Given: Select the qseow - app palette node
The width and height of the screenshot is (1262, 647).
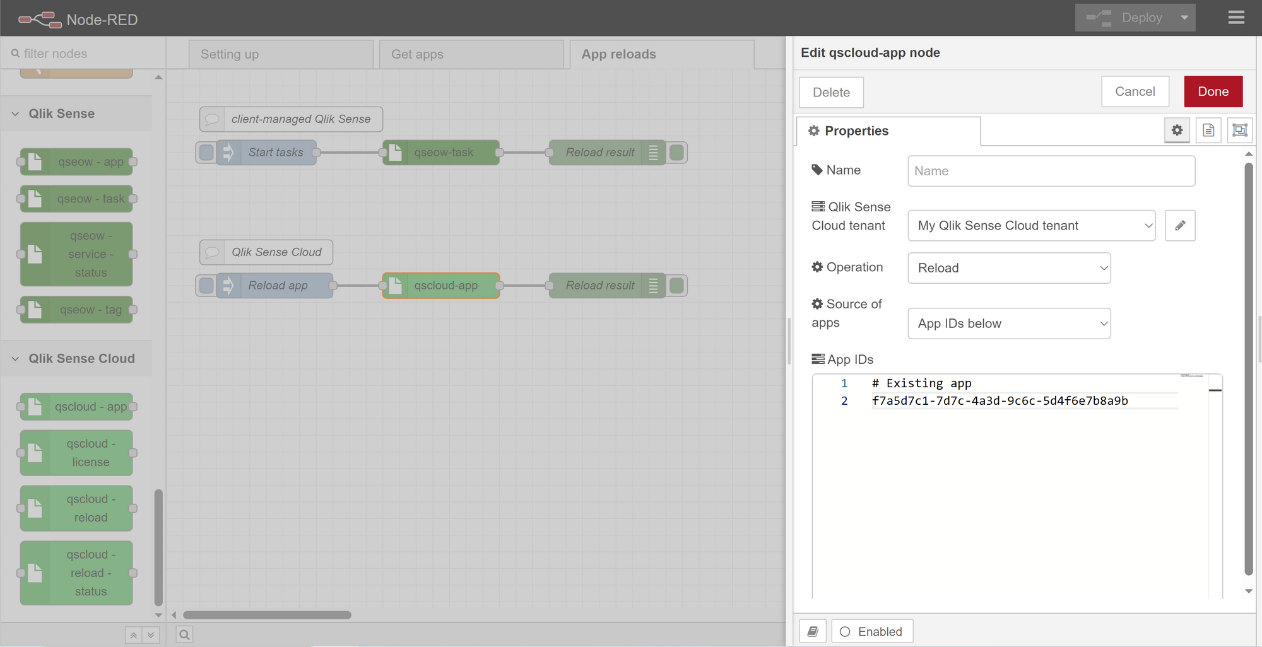Looking at the screenshot, I should 76,162.
